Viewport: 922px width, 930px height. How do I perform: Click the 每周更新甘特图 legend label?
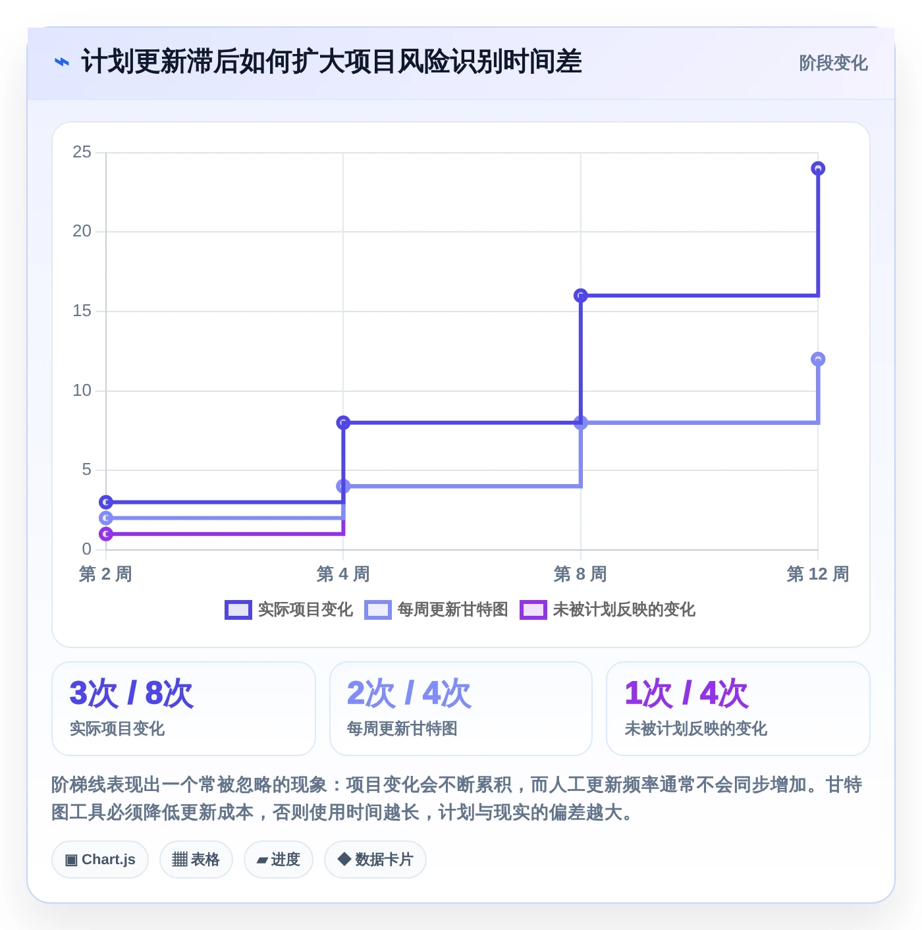453,610
